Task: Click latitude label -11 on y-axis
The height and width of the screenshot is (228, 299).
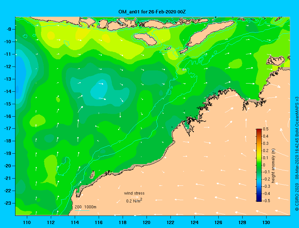Action: pos(8,54)
